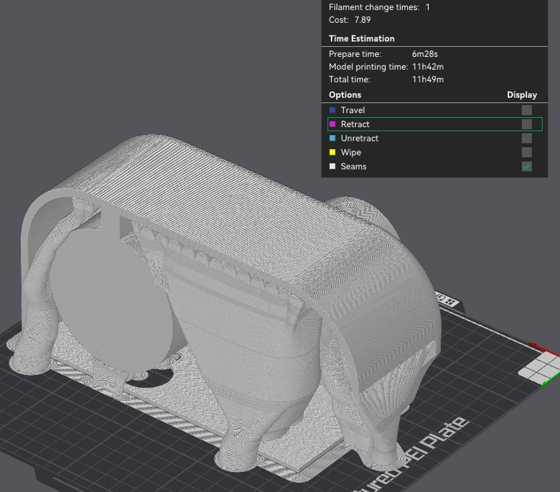The height and width of the screenshot is (492, 560).
Task: Uncheck the Seams display checkbox
Action: [x=527, y=167]
